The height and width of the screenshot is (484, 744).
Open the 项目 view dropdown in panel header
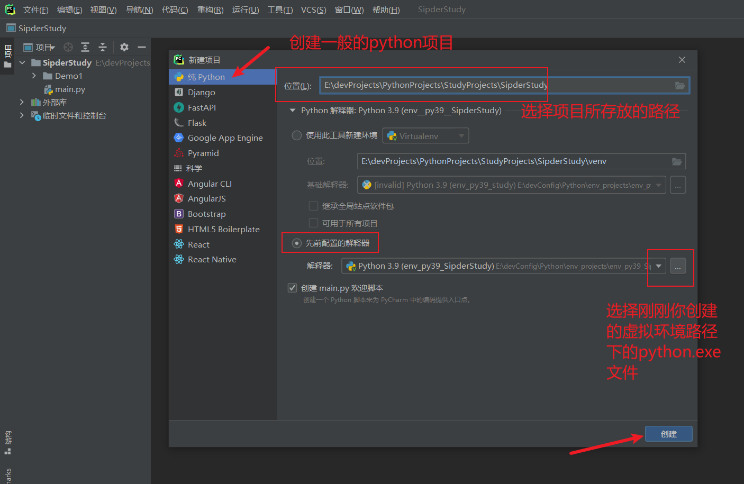[x=40, y=47]
